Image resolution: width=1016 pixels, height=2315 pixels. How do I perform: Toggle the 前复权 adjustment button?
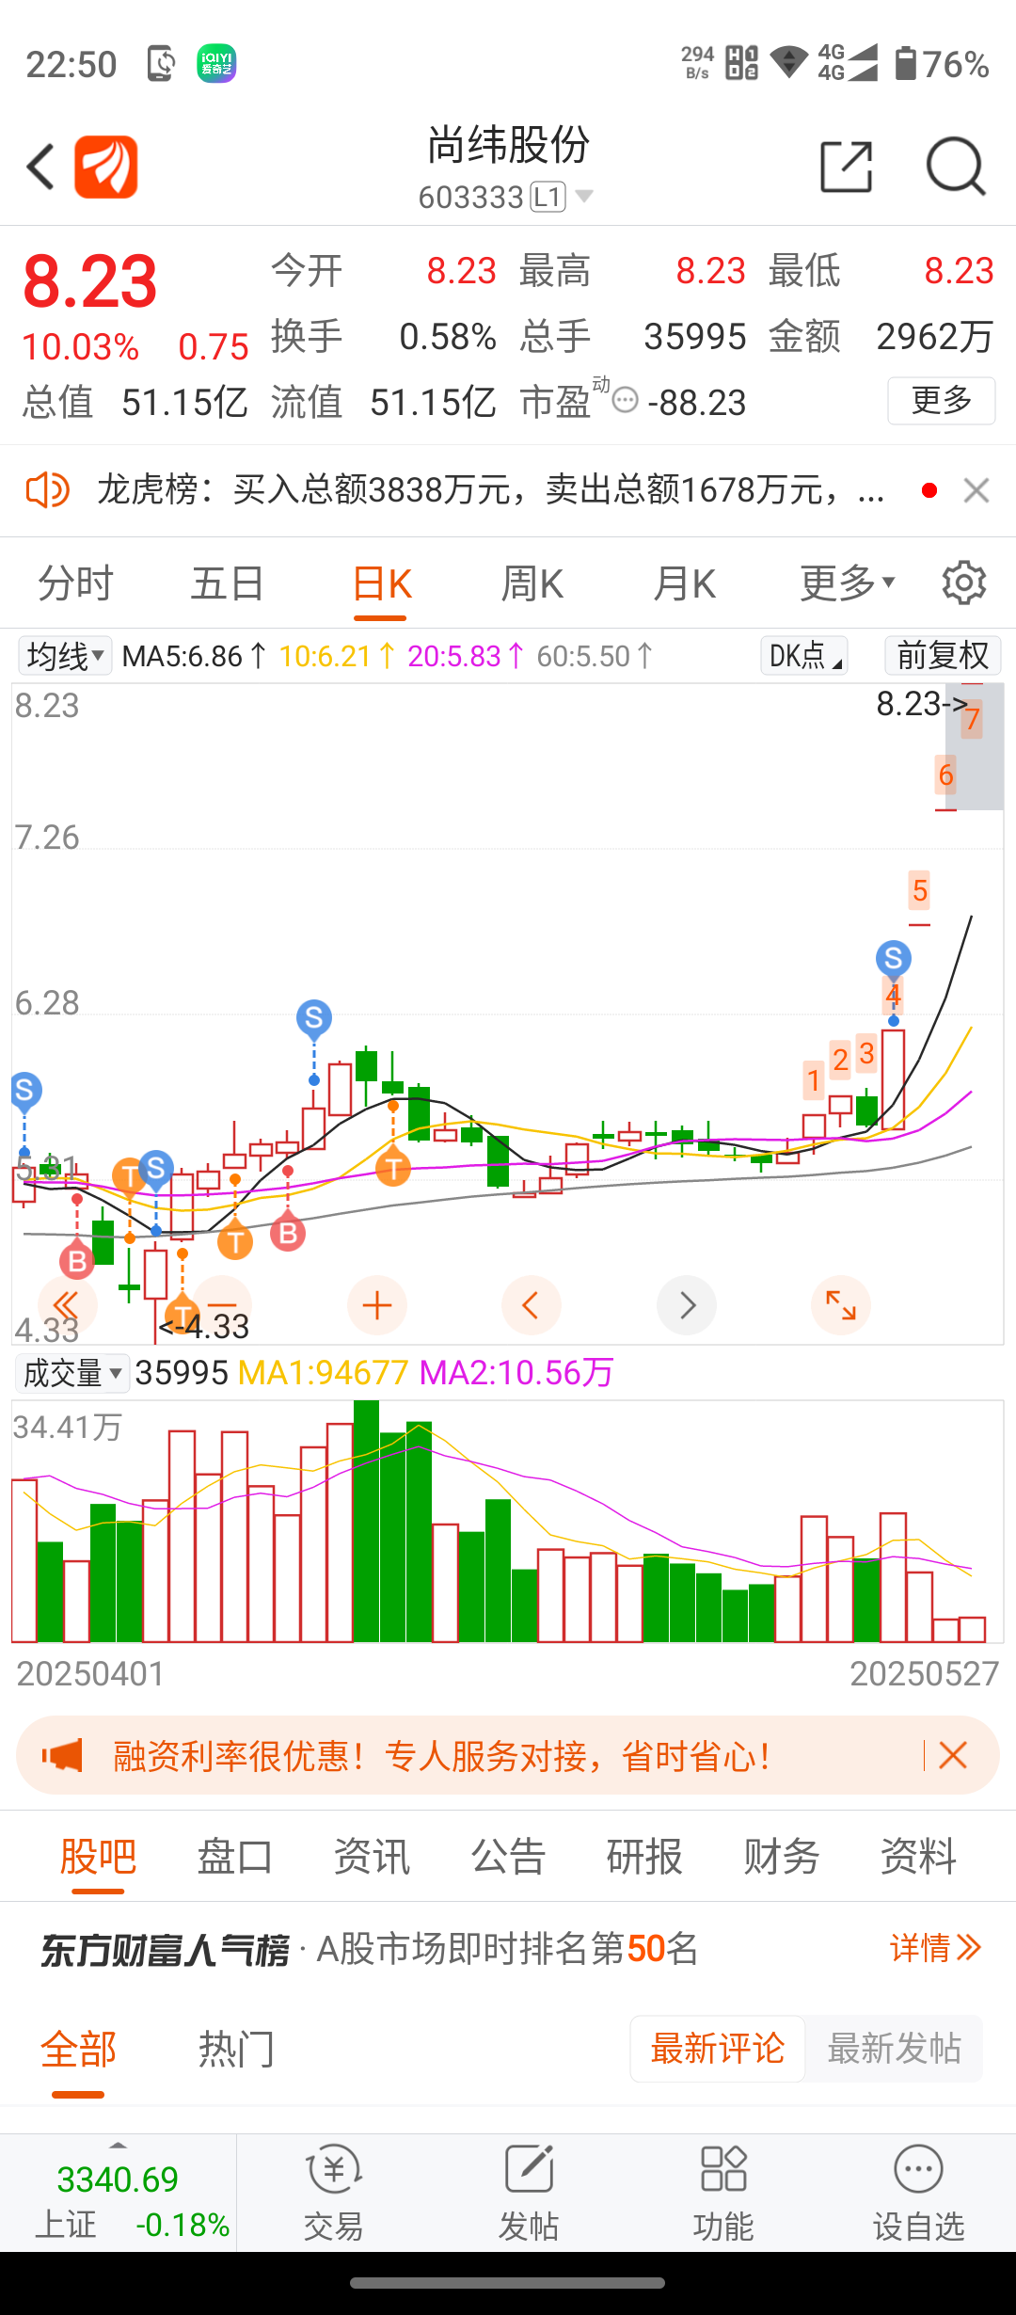click(943, 656)
